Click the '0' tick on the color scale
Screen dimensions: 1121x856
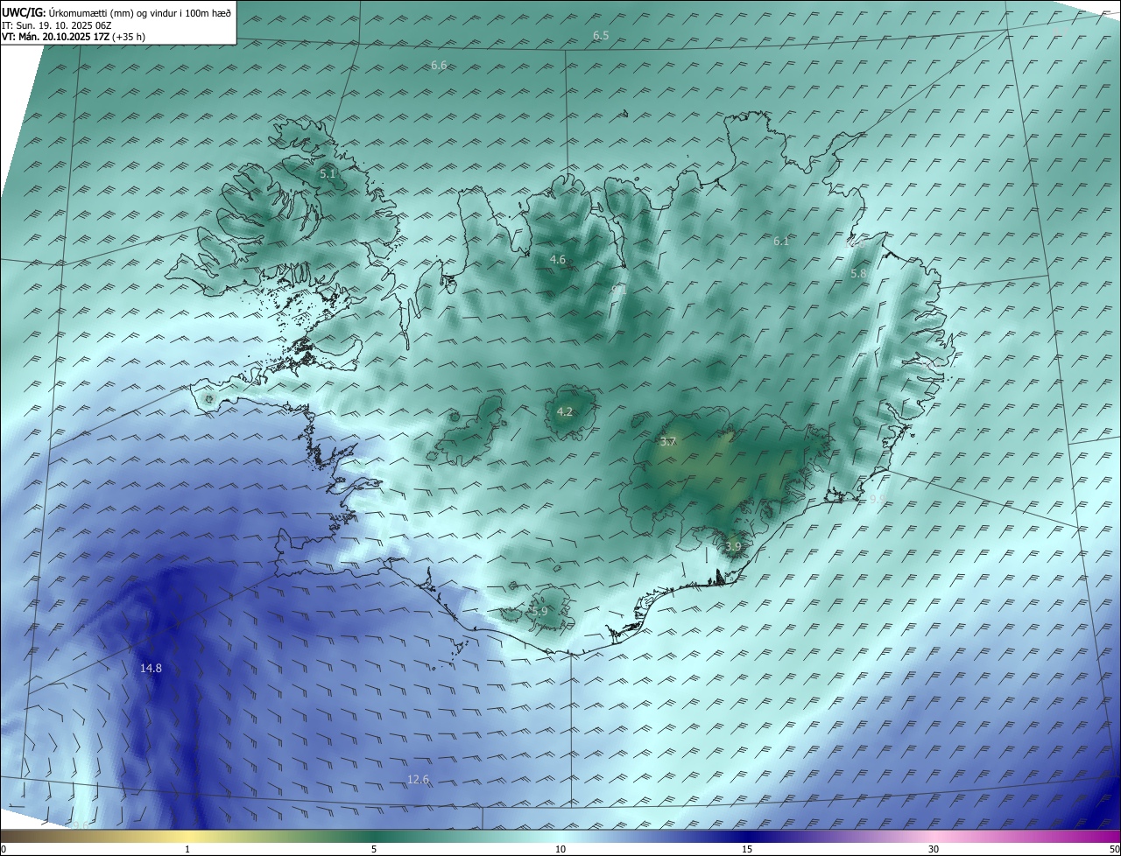pos(4,849)
